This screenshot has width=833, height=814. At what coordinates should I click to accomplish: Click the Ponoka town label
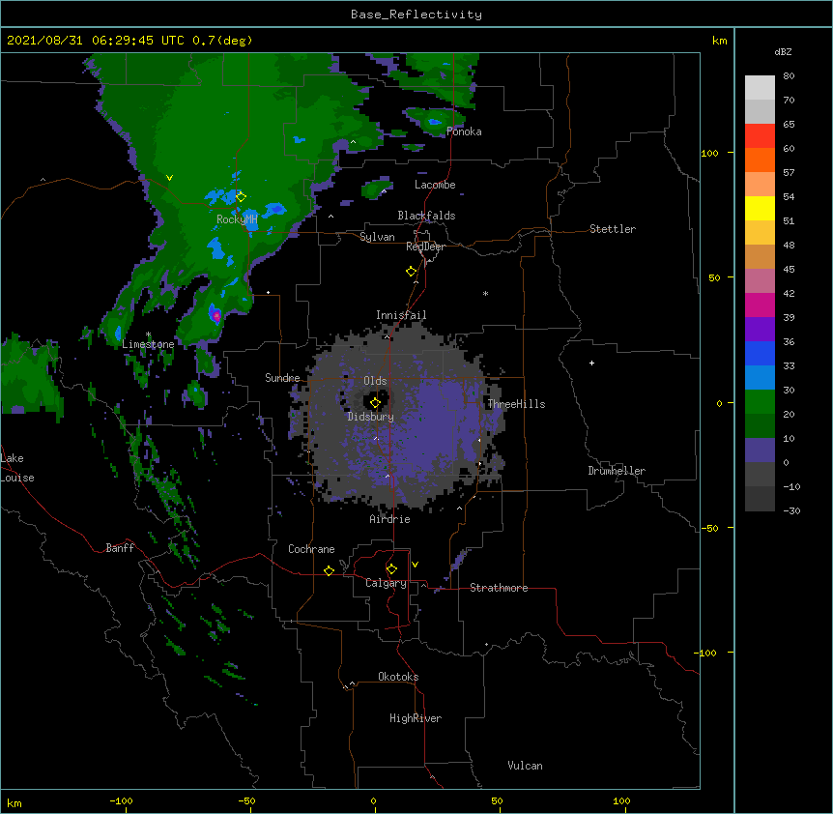[x=464, y=131]
